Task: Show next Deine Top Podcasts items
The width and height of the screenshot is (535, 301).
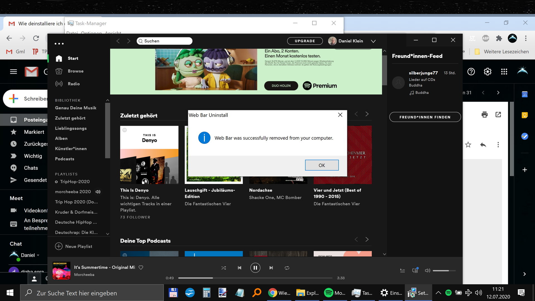Action: point(367,239)
